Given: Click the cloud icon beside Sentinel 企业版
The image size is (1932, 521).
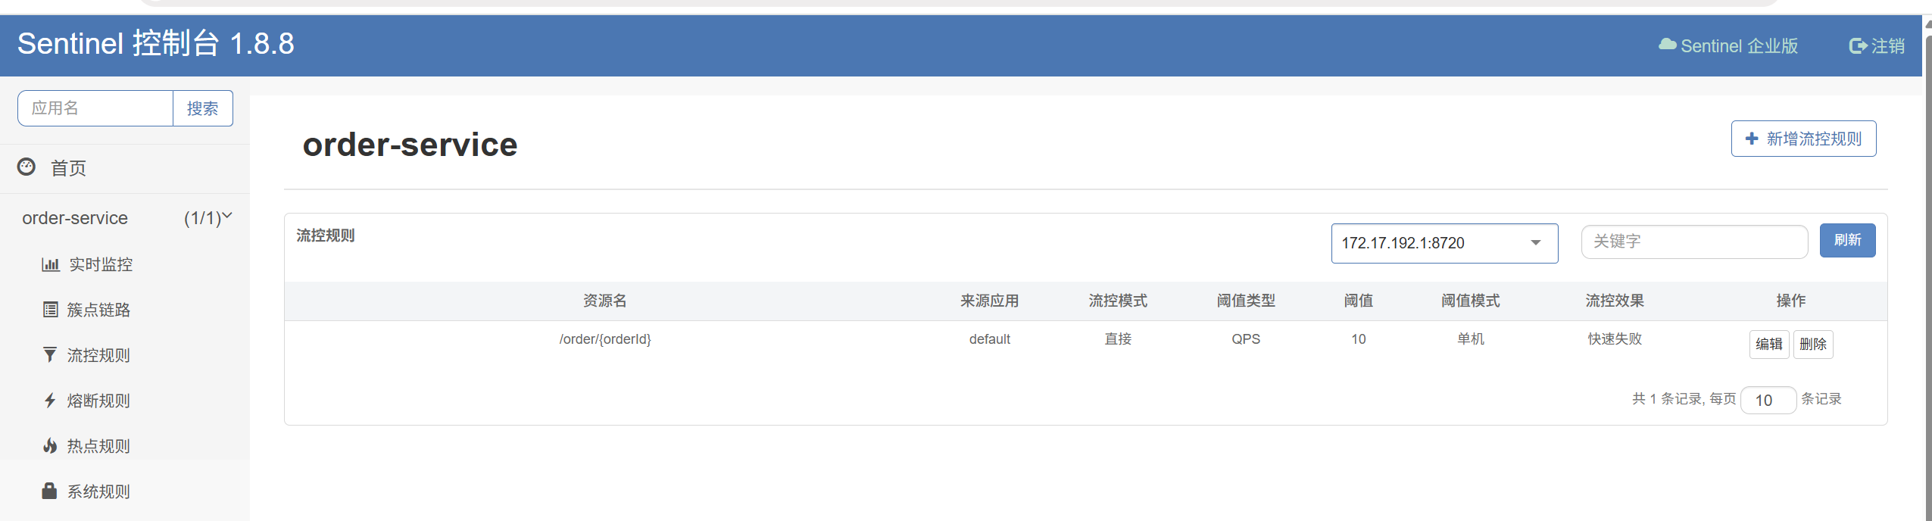Looking at the screenshot, I should tap(1667, 45).
